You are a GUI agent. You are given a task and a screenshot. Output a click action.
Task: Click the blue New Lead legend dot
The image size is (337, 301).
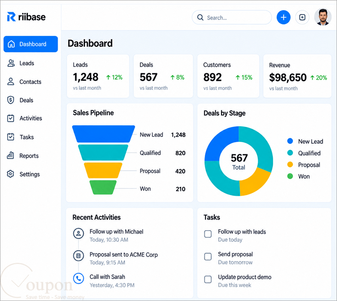coord(290,141)
